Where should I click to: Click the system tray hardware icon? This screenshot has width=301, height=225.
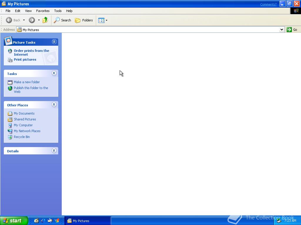coord(279,221)
